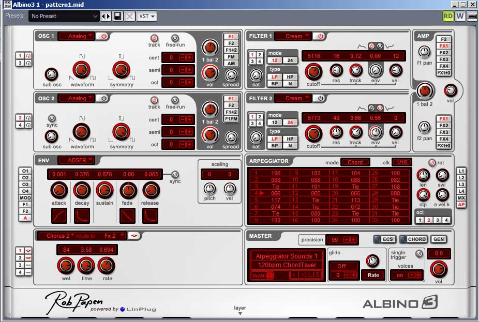Toggle OSC 2 sync power icon
Screen dimensions: 479x322
point(51,118)
